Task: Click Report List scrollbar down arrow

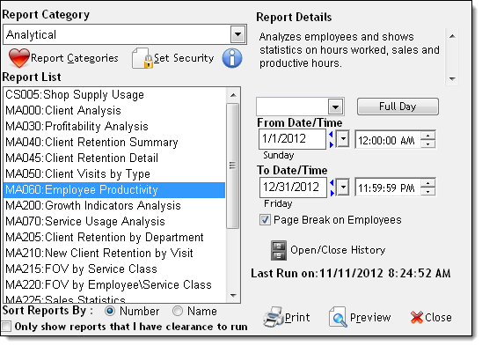Action: pyautogui.click(x=233, y=296)
